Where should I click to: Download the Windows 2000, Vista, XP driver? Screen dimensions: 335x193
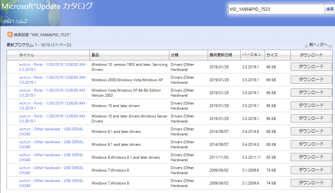pyautogui.click(x=311, y=80)
